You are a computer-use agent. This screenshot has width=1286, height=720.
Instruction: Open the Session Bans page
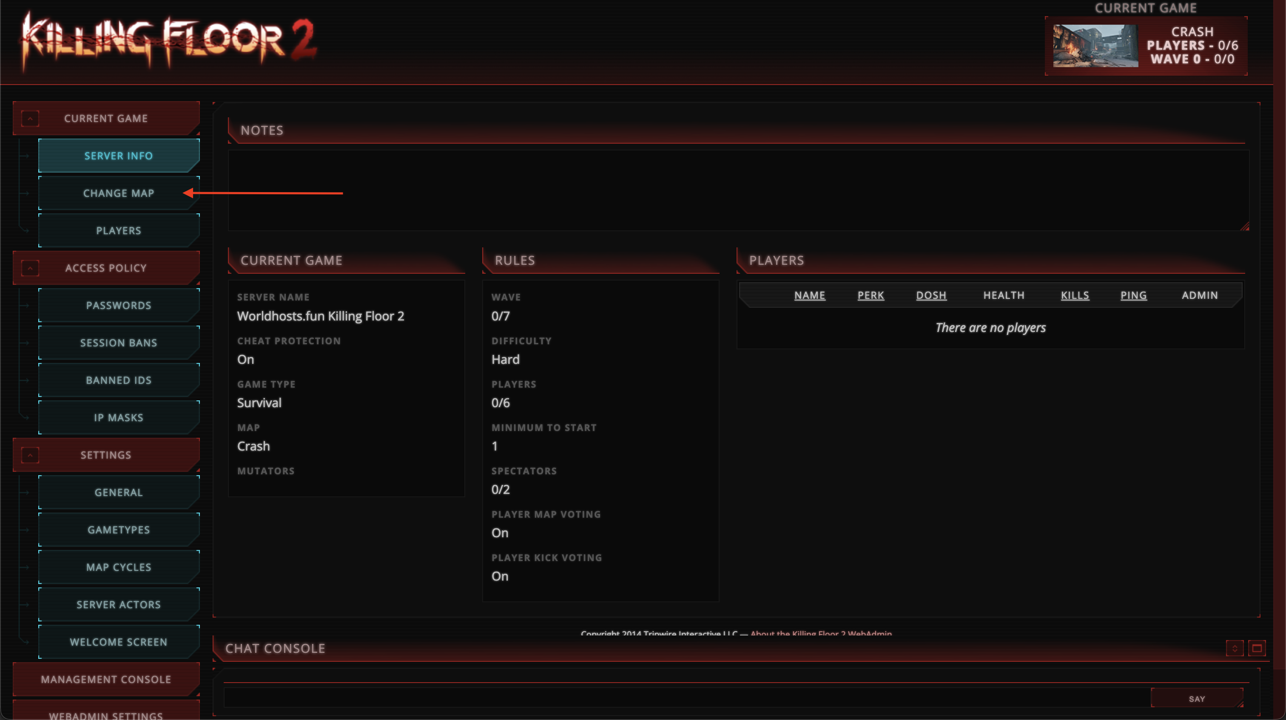click(x=119, y=343)
